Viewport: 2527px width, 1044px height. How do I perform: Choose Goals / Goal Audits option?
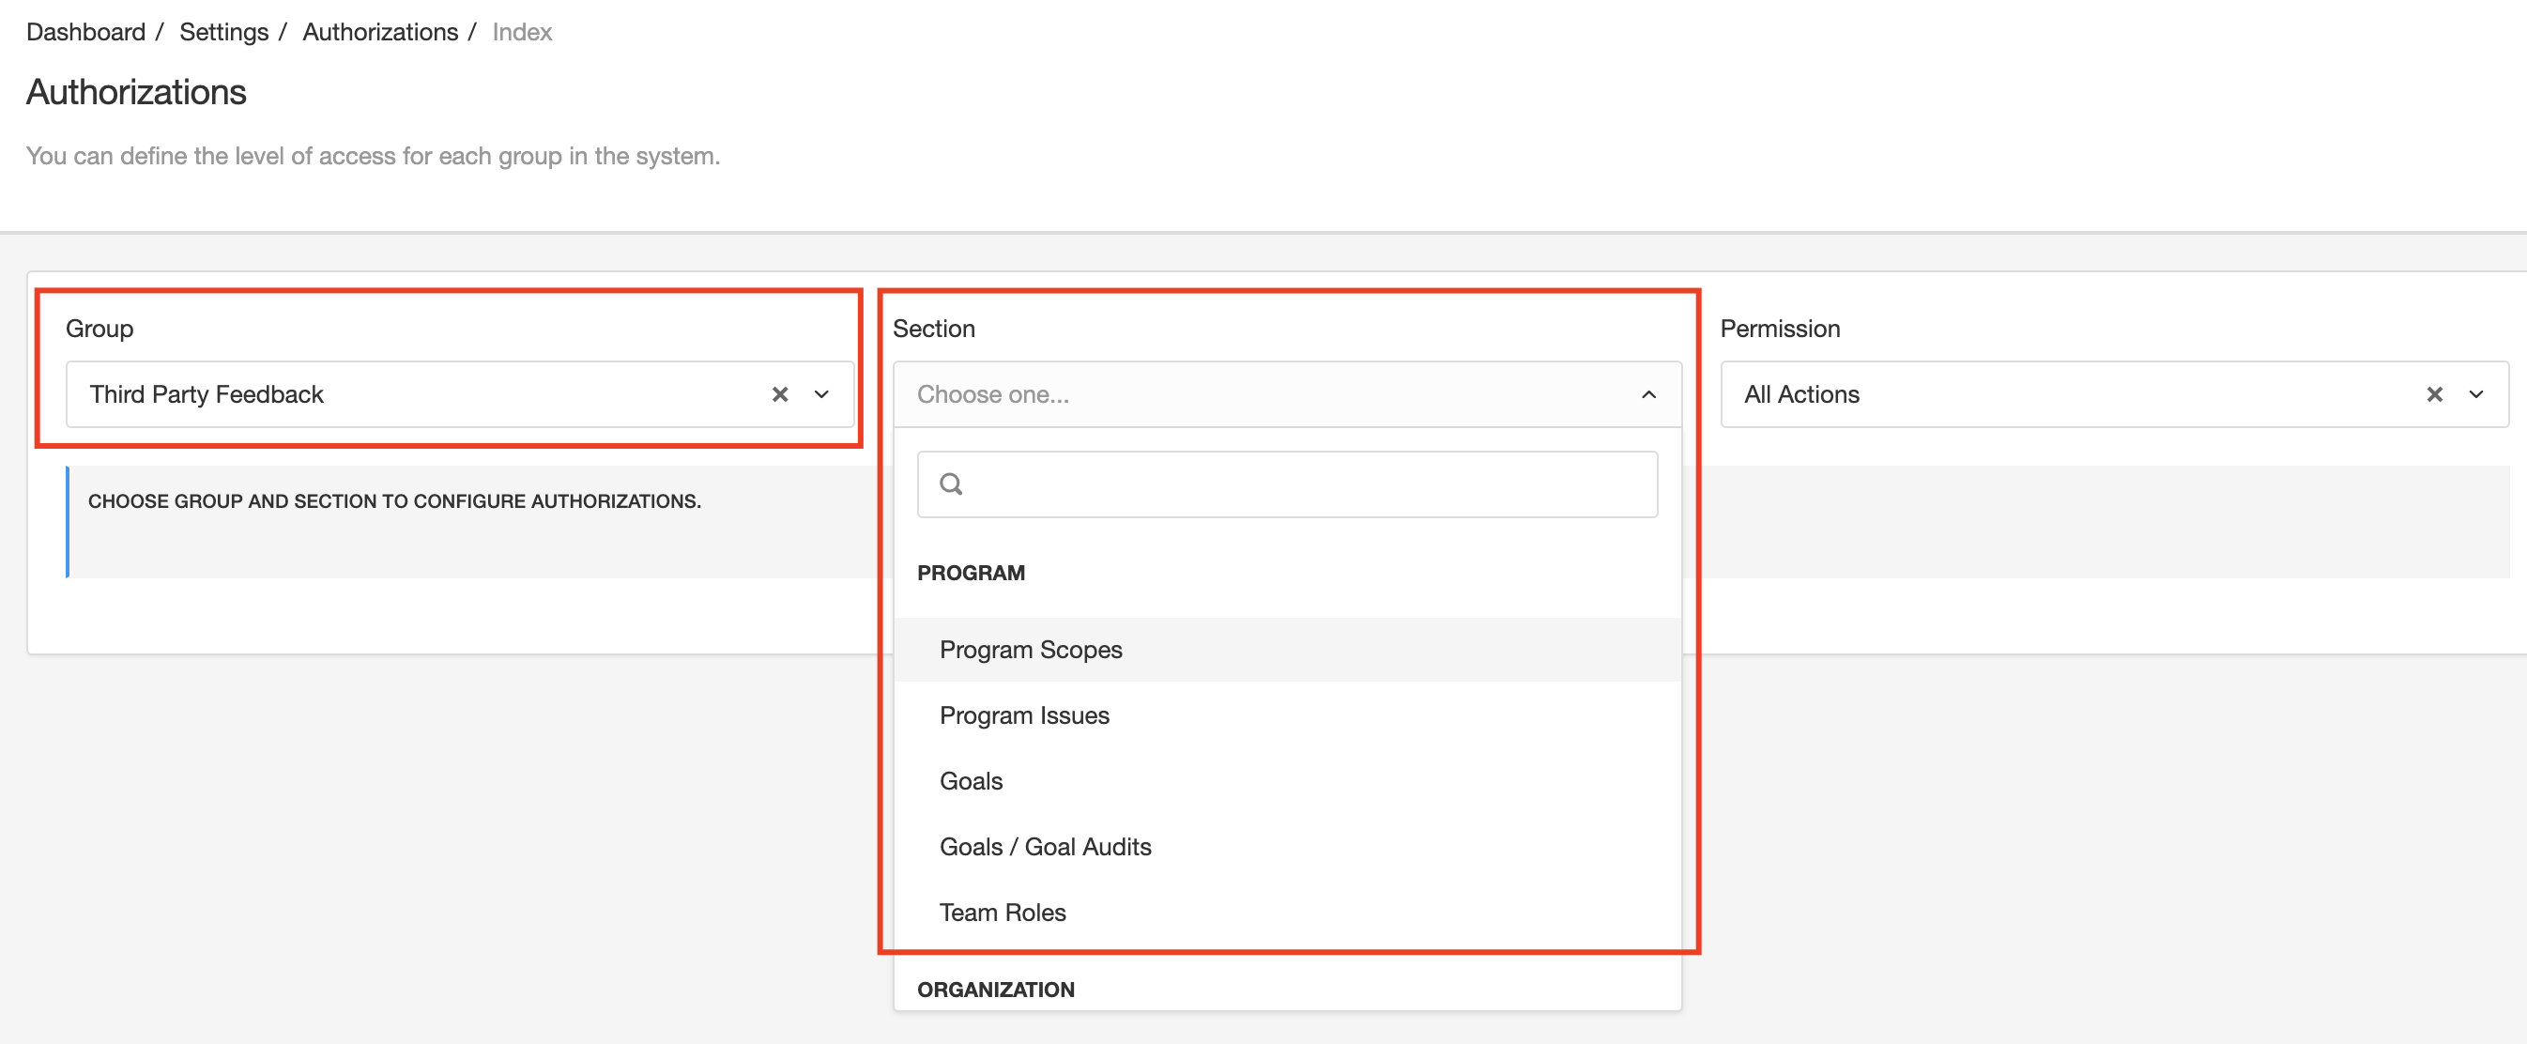1287,847
